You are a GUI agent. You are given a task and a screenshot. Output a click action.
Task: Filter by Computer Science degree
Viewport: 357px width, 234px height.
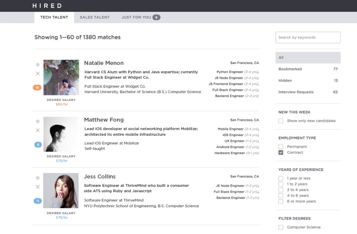pos(281,227)
